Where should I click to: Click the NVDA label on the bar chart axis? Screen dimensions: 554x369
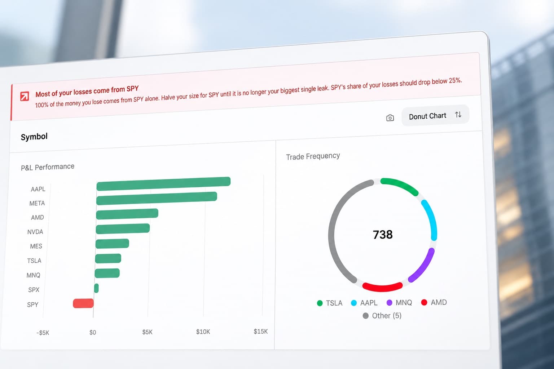tap(35, 232)
